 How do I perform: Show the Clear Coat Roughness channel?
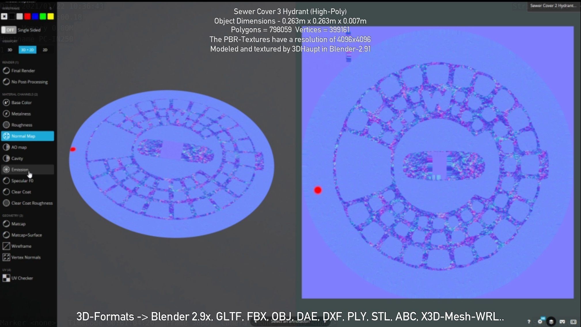pos(28,203)
